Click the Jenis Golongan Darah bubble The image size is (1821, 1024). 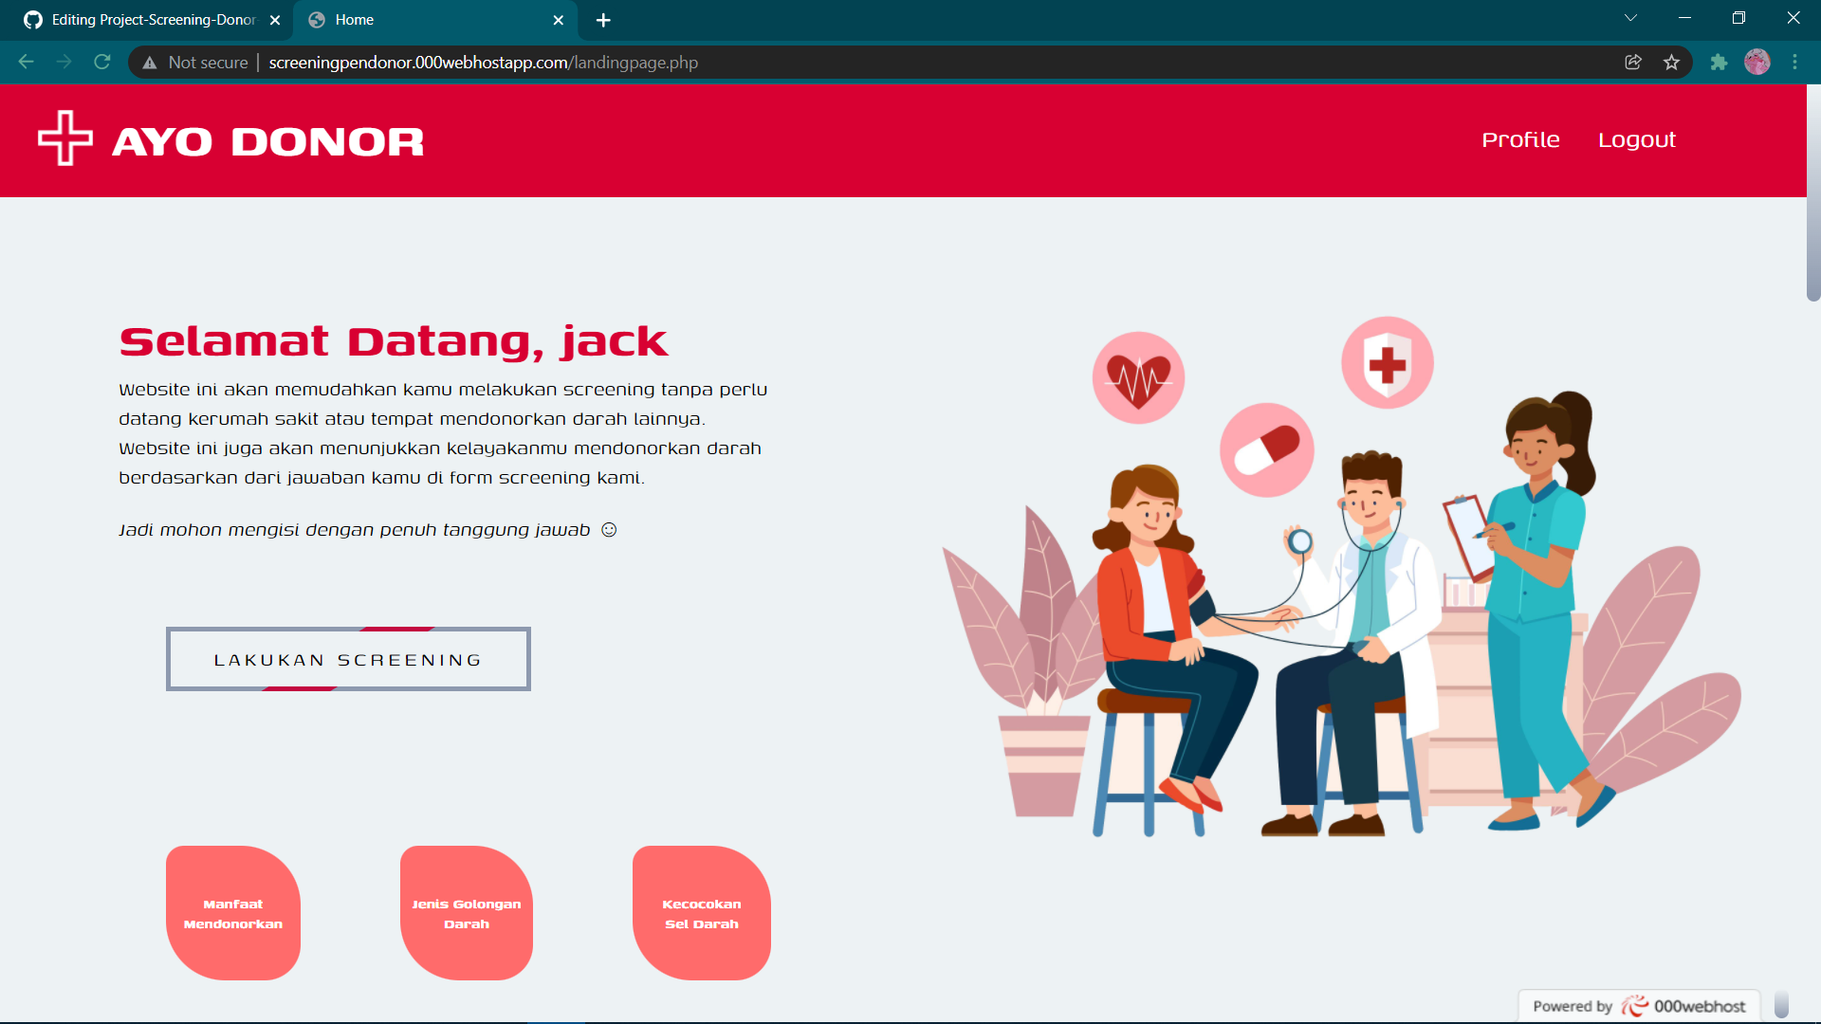tap(466, 913)
